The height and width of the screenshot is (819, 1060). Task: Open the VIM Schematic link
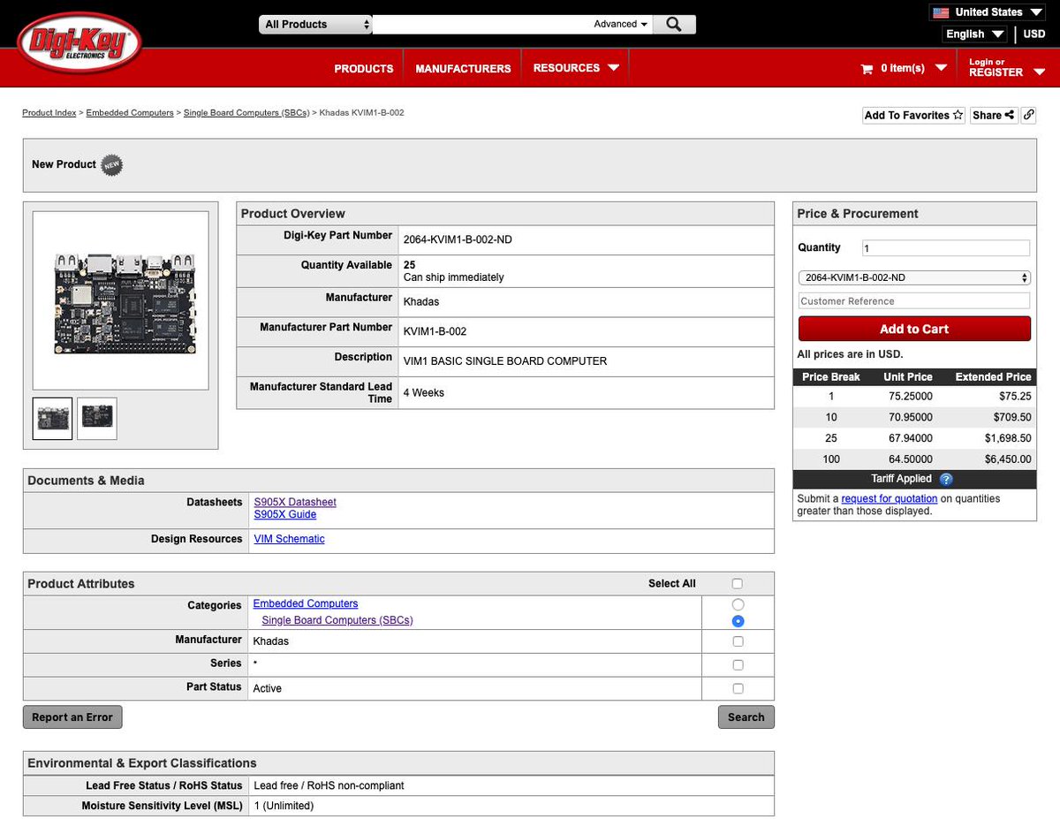click(x=289, y=539)
